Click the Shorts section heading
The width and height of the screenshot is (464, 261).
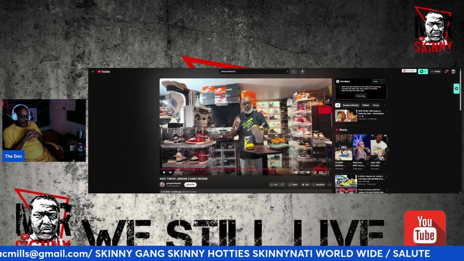[x=343, y=130]
